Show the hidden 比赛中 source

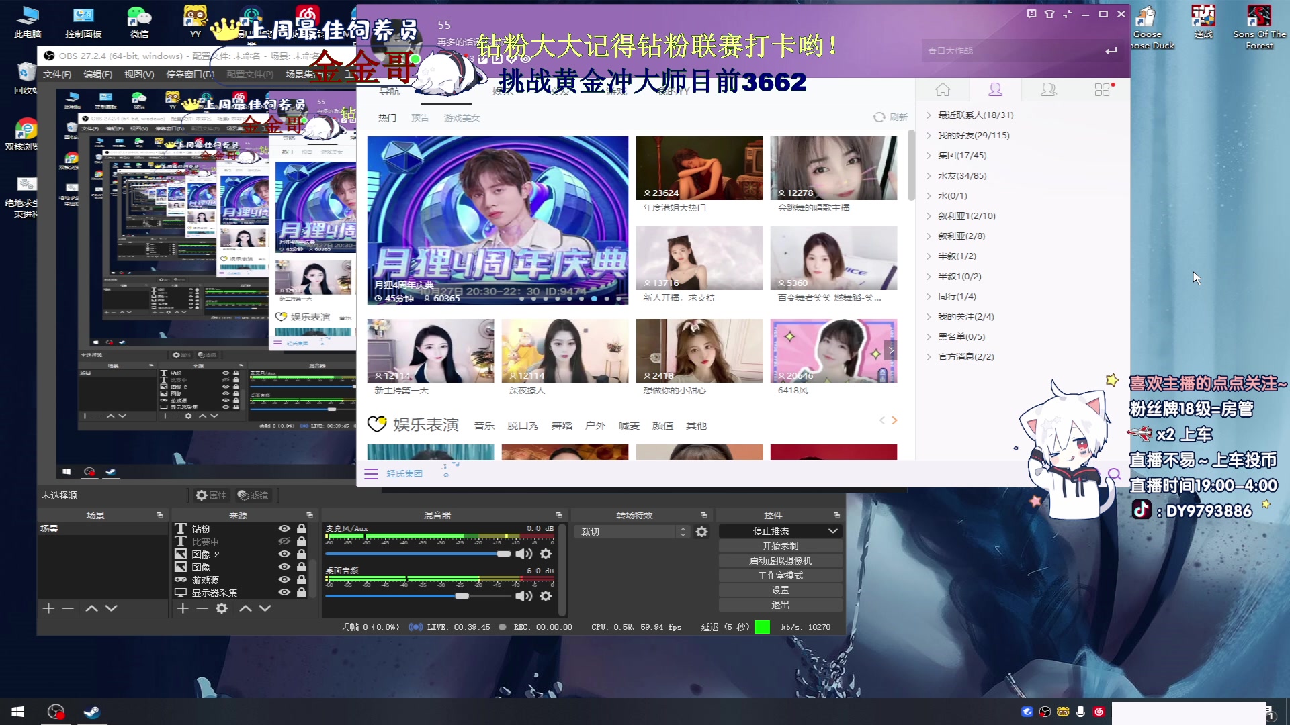[284, 541]
